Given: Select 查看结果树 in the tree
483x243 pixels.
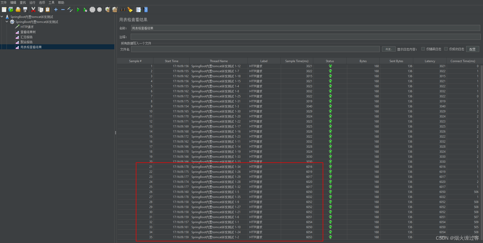Looking at the screenshot, I should click(28, 32).
